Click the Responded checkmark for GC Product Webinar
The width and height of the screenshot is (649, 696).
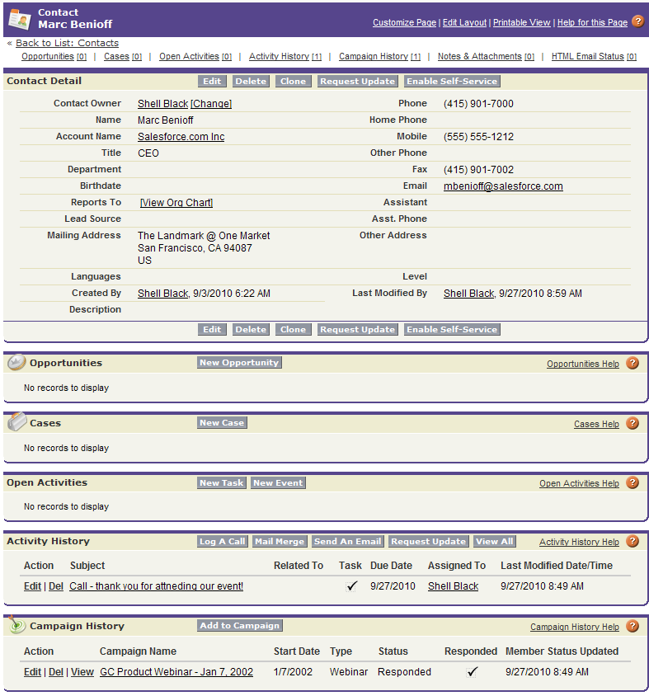(x=473, y=671)
